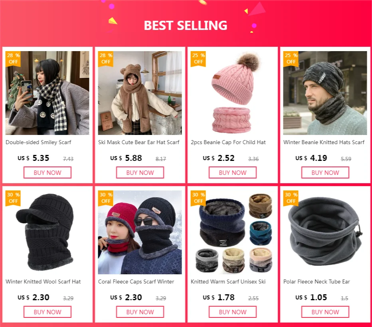Click the 28% OFF badge on Smiley Scarf
The width and height of the screenshot is (372, 327).
tap(13, 59)
